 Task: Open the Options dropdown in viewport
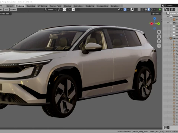point(156,14)
